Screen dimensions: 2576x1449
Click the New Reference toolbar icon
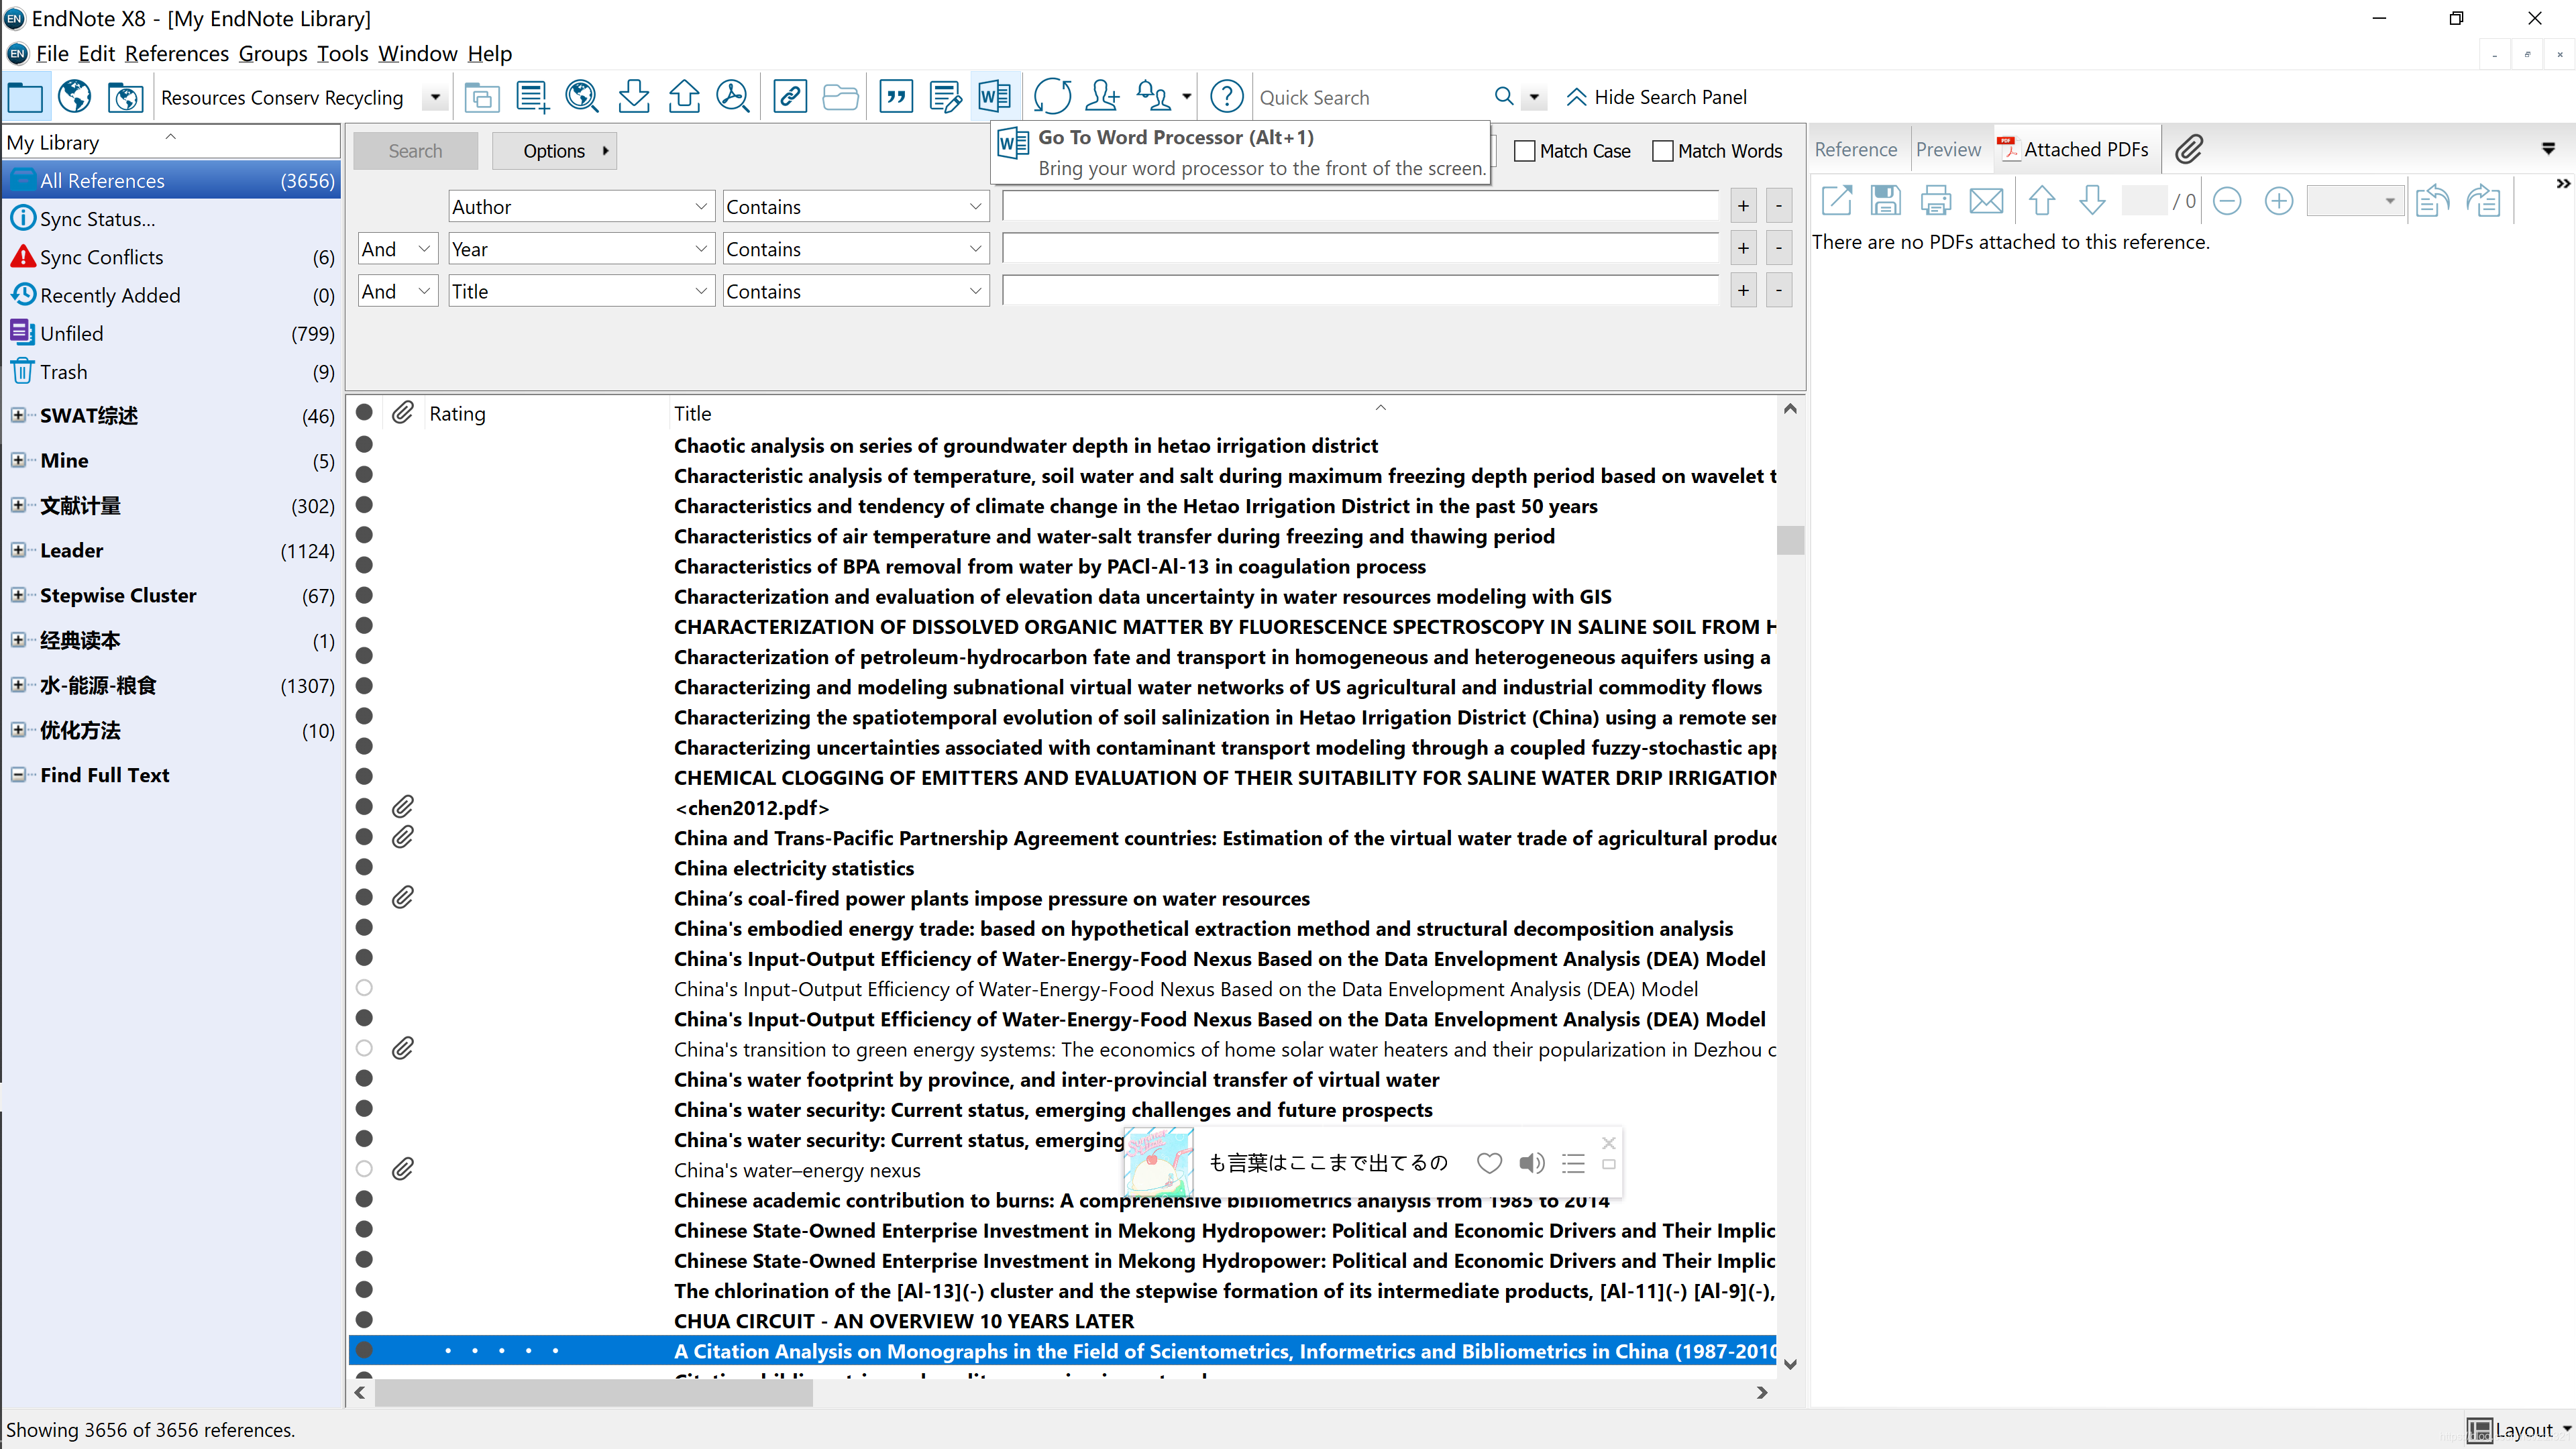pyautogui.click(x=532, y=97)
